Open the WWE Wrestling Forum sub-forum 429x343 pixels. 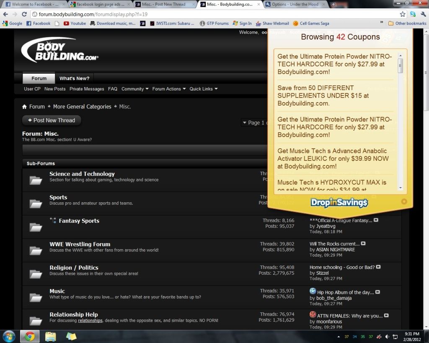pyautogui.click(x=80, y=244)
